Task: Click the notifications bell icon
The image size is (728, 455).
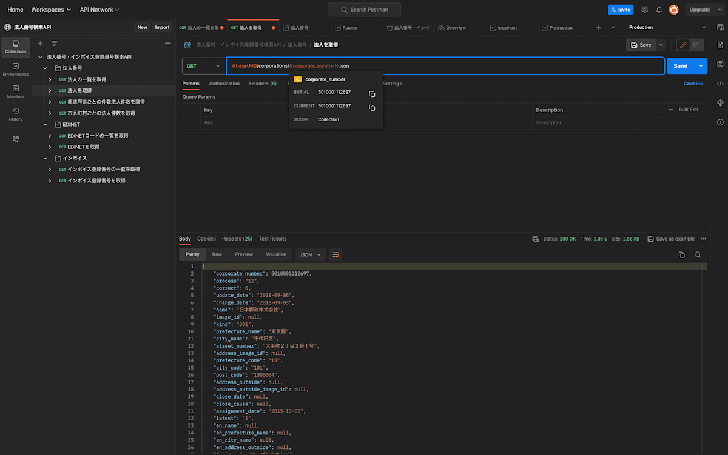Action: [x=659, y=10]
